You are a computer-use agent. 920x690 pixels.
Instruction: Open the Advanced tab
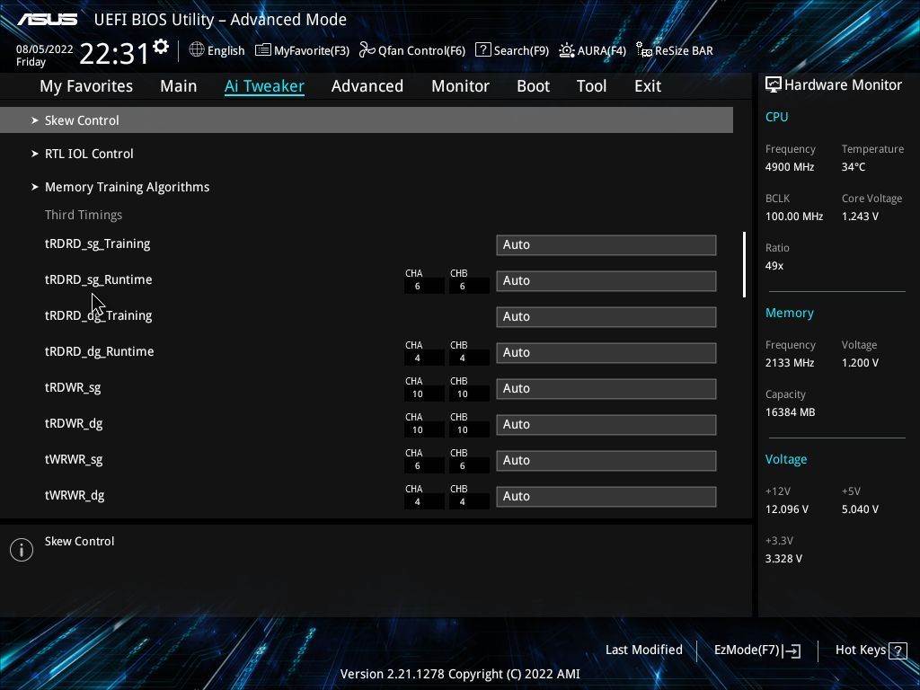click(x=367, y=86)
